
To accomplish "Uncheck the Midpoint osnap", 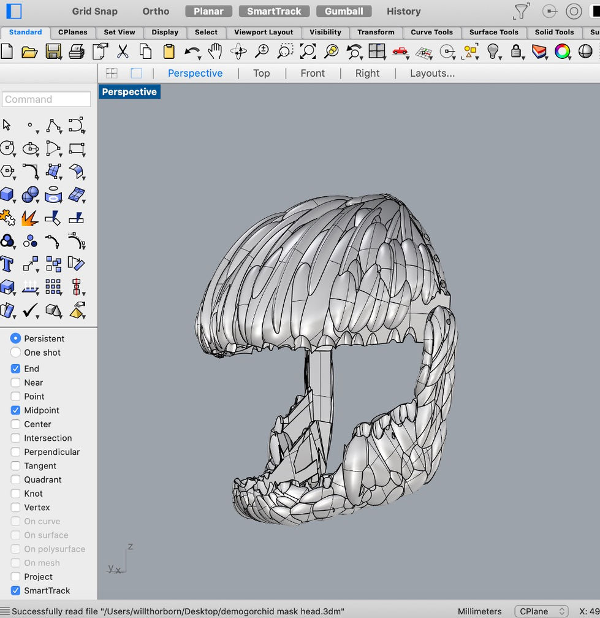I will click(15, 410).
